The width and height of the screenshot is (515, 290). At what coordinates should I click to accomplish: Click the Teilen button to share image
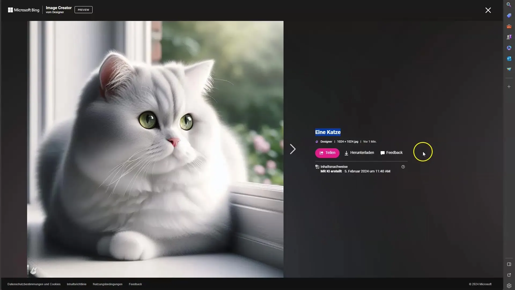pyautogui.click(x=327, y=152)
